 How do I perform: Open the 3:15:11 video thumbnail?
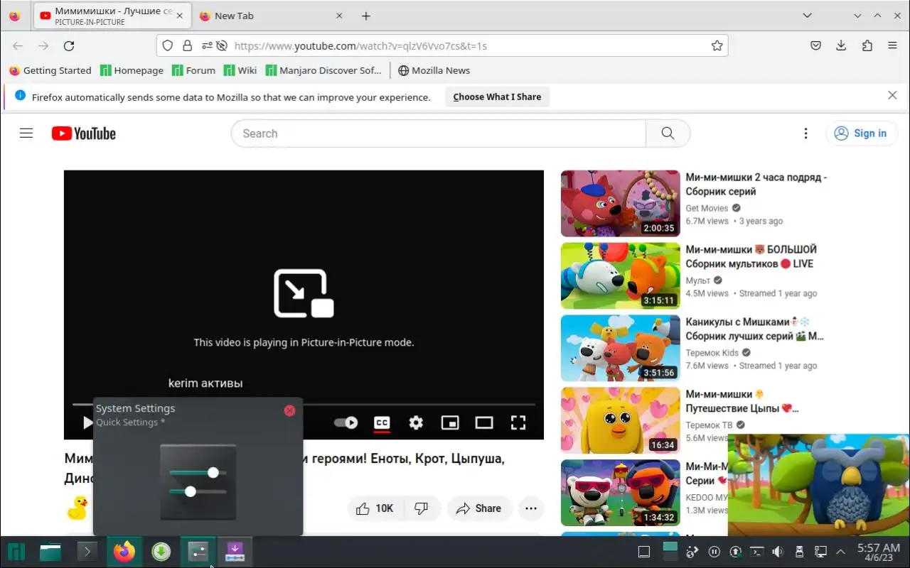[x=620, y=275]
